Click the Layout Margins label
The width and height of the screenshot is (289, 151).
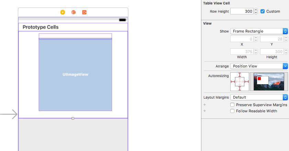(216, 97)
